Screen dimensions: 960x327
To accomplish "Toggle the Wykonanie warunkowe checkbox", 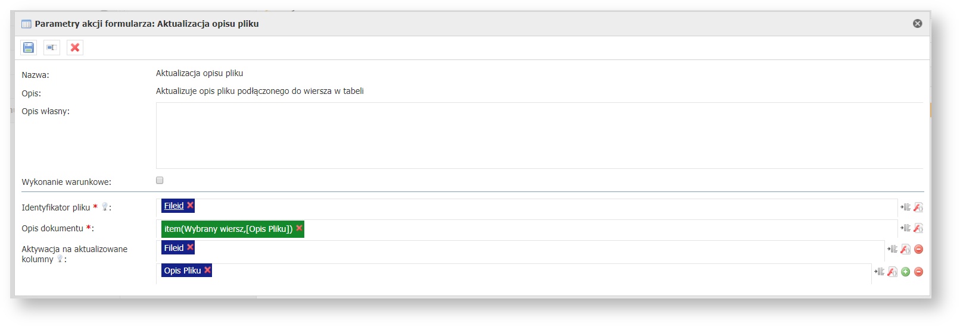I will coord(160,180).
